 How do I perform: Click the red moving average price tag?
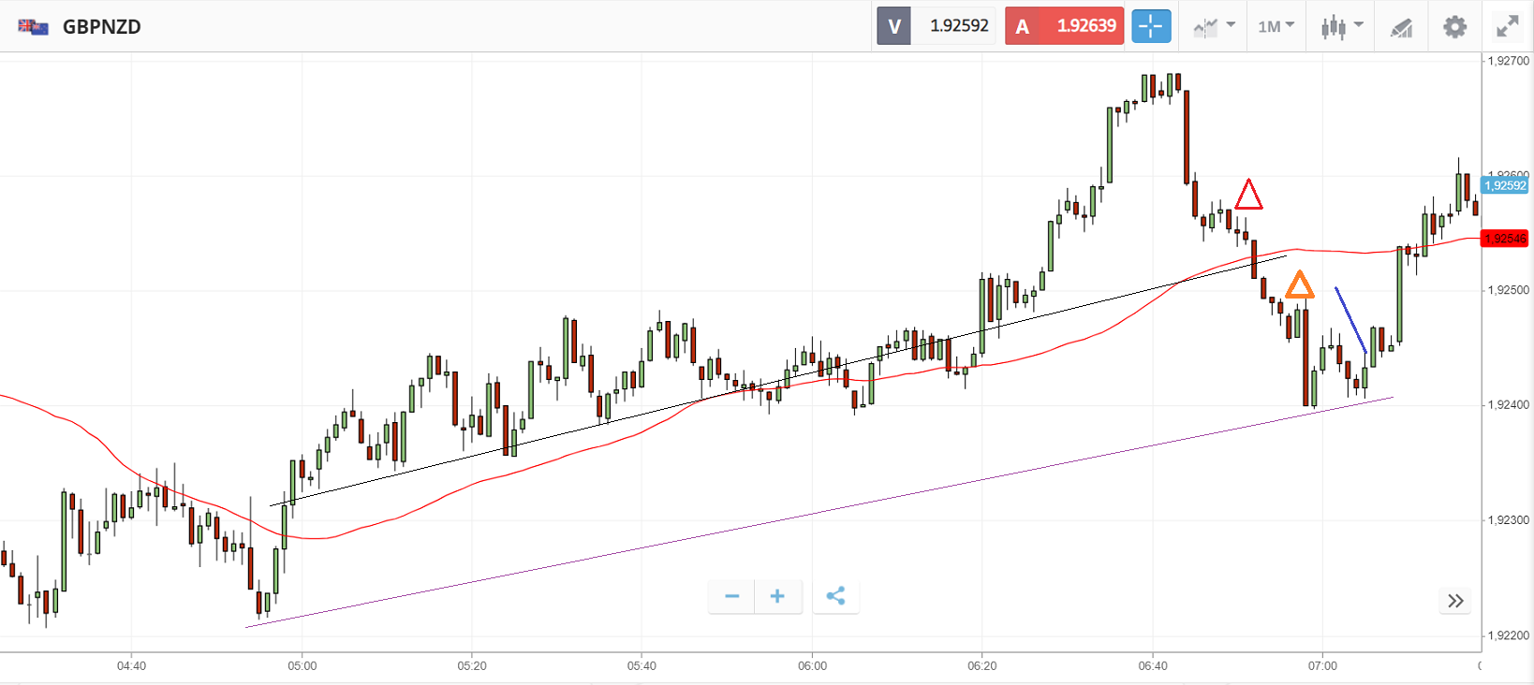pos(1505,239)
